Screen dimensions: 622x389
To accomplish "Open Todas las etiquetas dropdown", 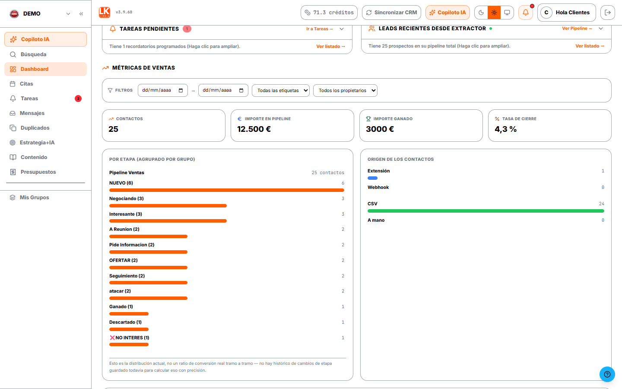I will pyautogui.click(x=281, y=90).
